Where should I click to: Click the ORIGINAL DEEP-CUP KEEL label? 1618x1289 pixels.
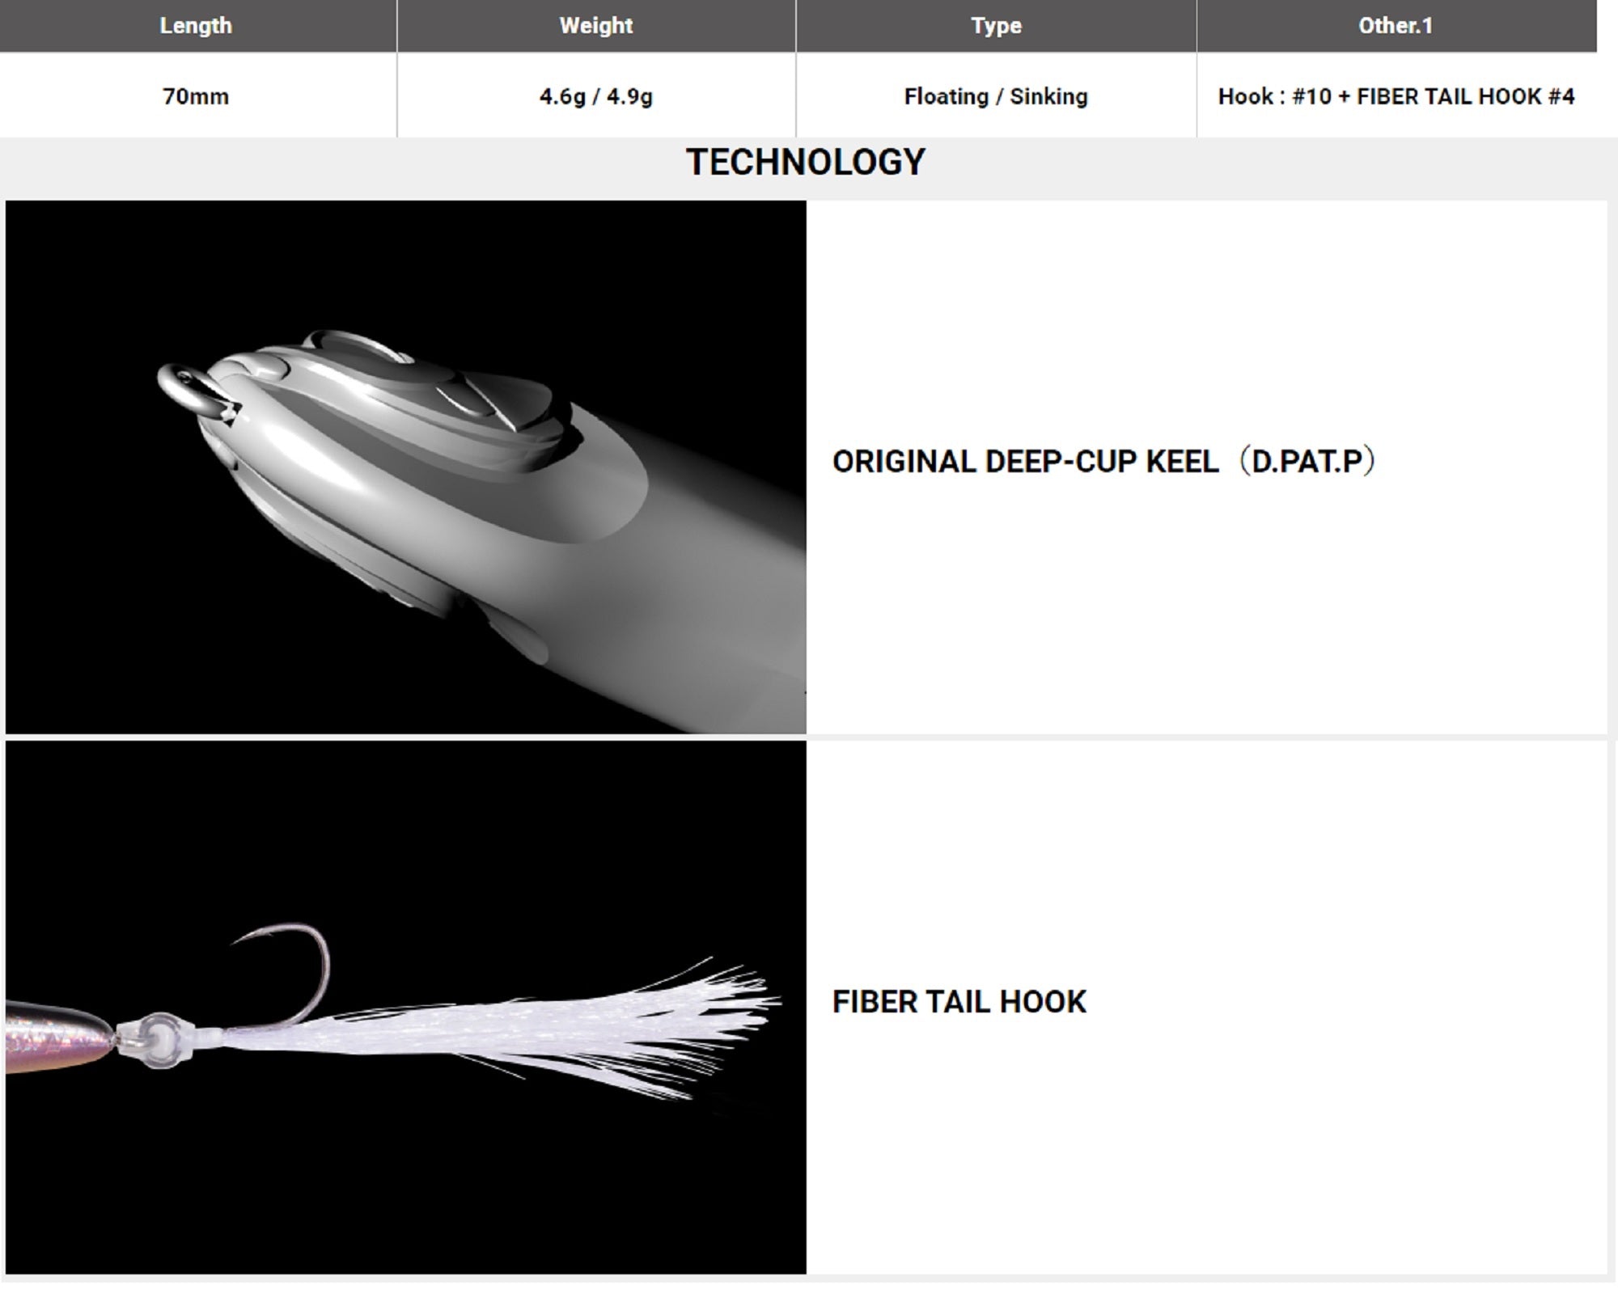pos(1025,462)
